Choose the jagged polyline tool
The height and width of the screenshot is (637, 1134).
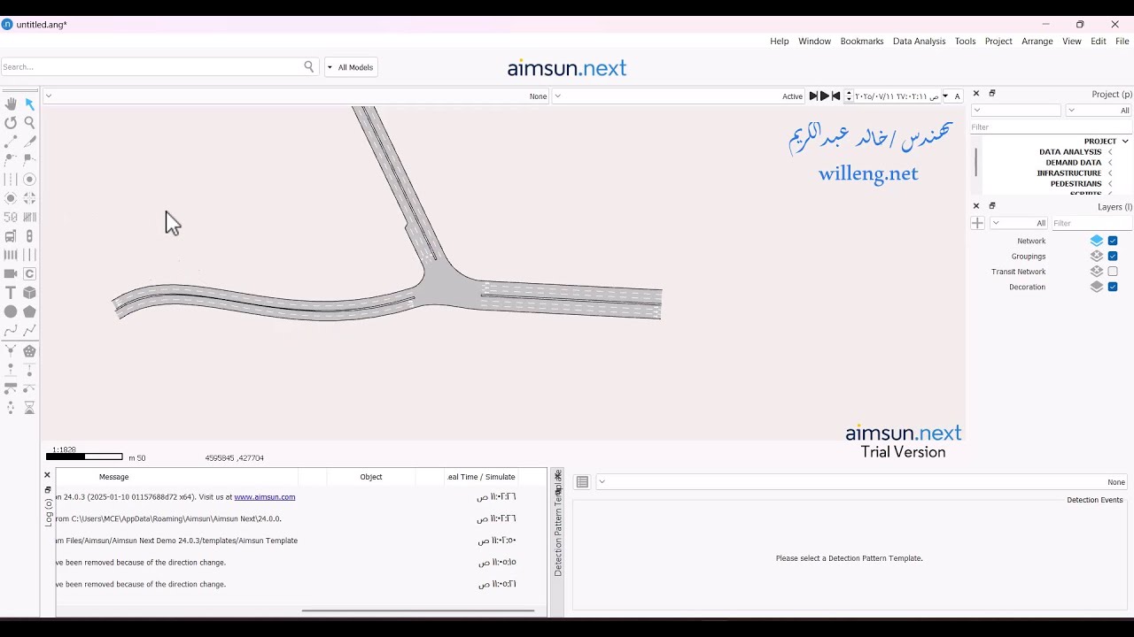[x=29, y=331]
